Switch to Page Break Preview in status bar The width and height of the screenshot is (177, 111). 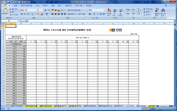coord(149,108)
